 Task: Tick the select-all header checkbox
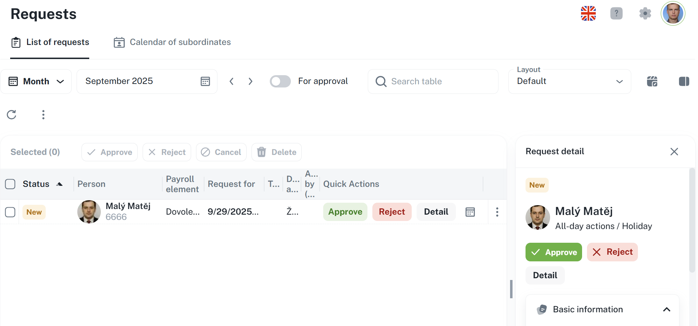(10, 184)
